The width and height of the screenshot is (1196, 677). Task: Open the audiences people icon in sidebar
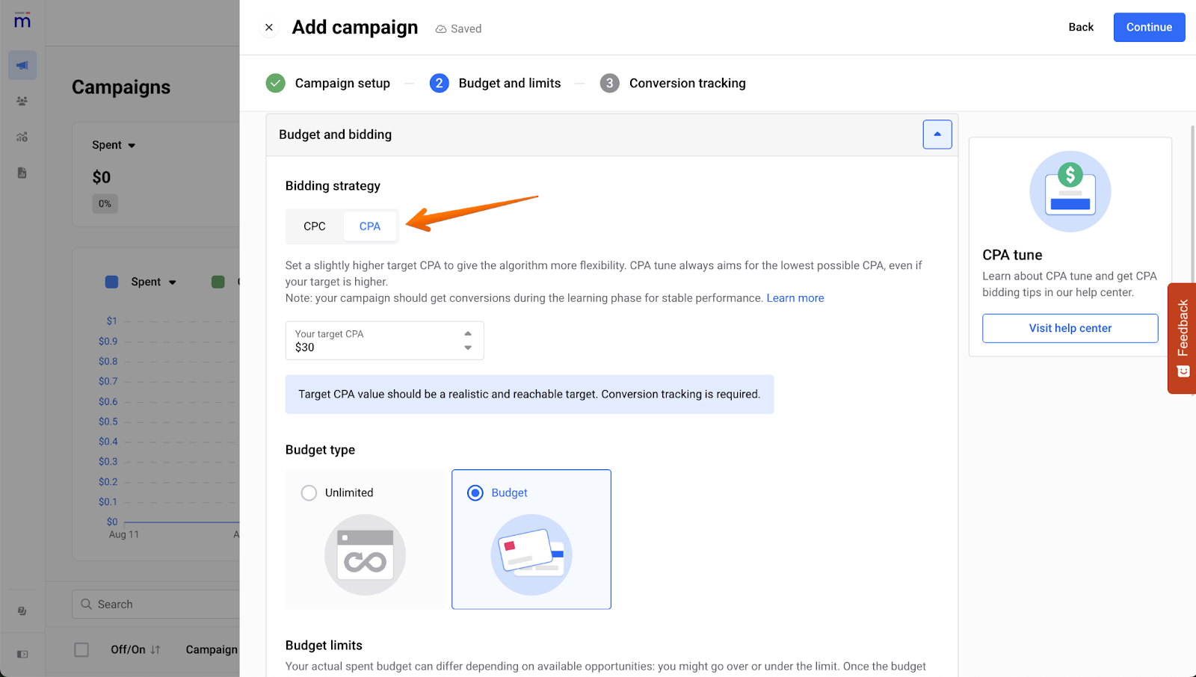point(22,101)
